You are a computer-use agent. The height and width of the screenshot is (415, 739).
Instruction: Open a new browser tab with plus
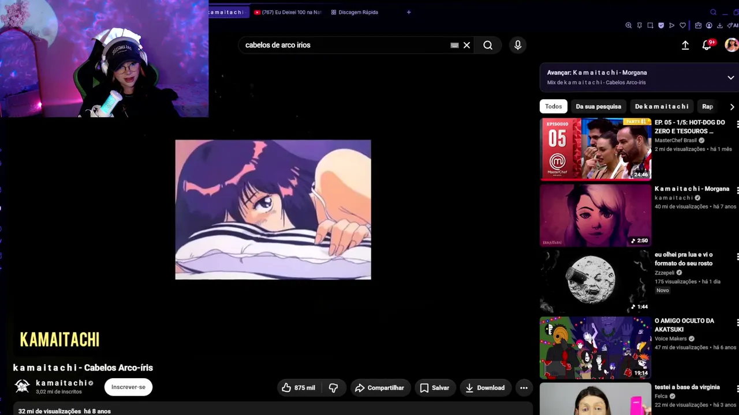tap(409, 12)
